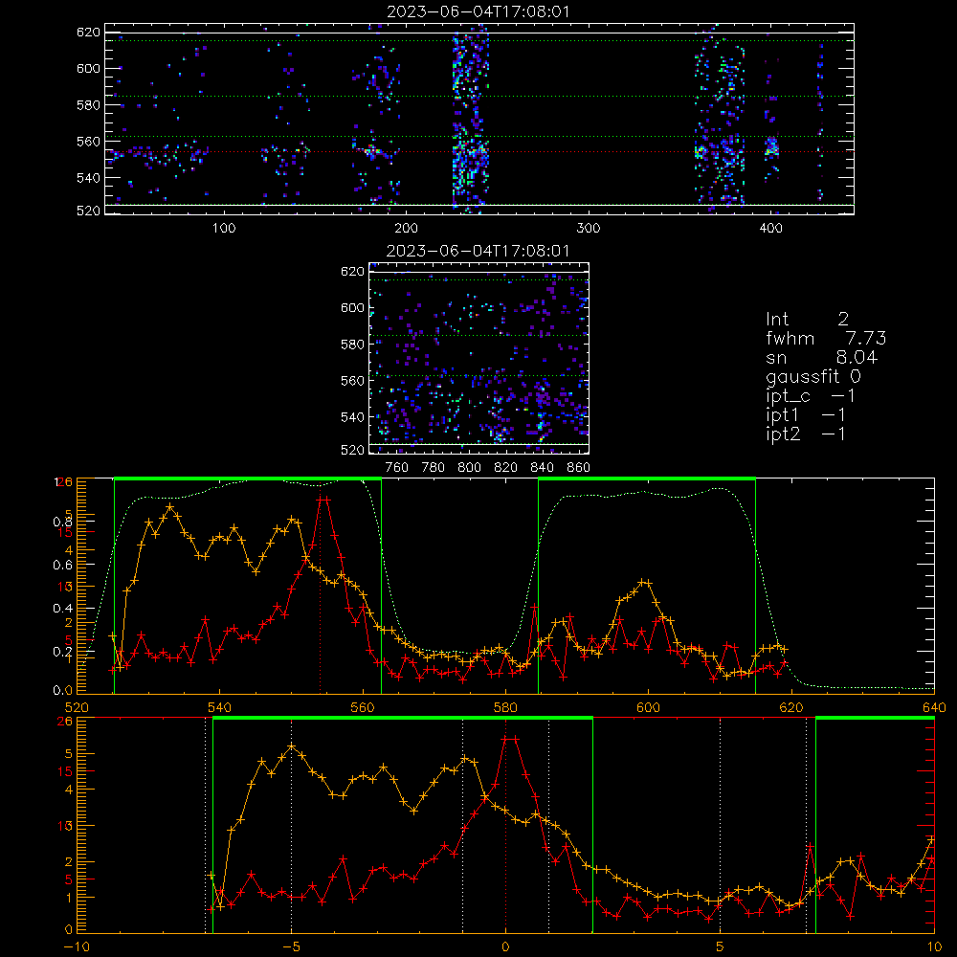Click y-axis label 580 on top image plot
The height and width of the screenshot is (957, 957).
(88, 105)
